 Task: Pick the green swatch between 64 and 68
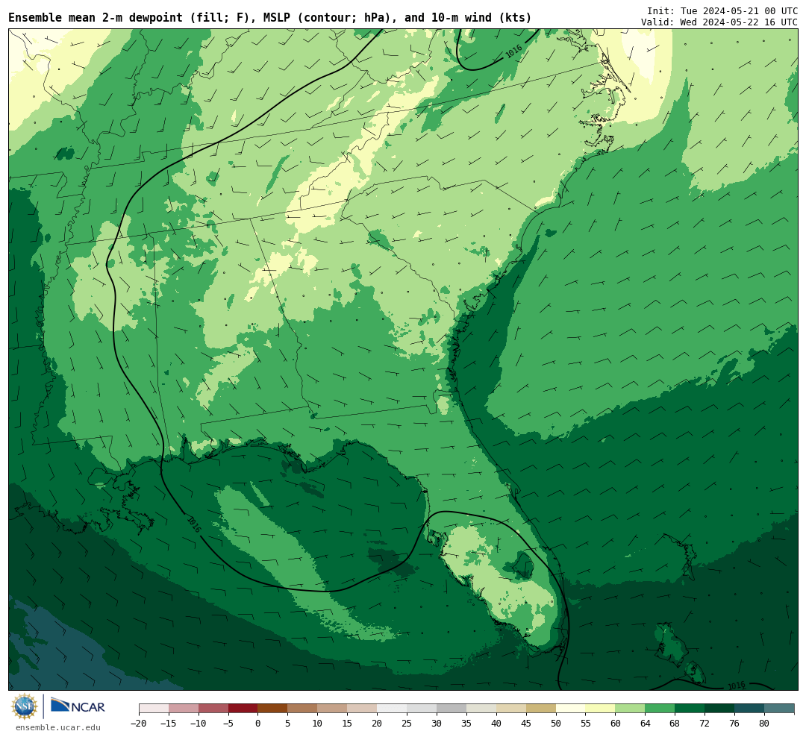click(x=660, y=709)
